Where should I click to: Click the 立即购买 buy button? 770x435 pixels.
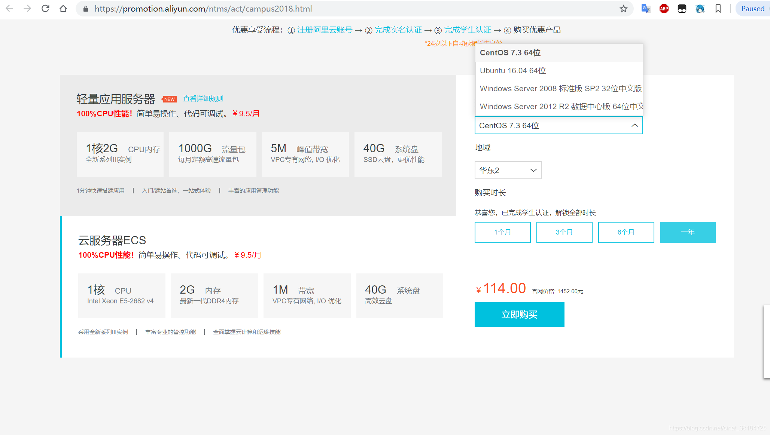(519, 315)
